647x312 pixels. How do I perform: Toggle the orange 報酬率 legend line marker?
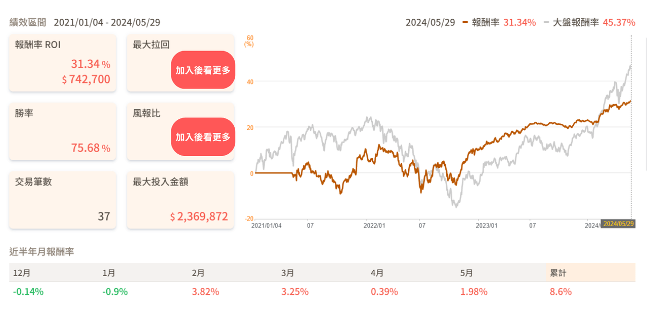pyautogui.click(x=465, y=23)
